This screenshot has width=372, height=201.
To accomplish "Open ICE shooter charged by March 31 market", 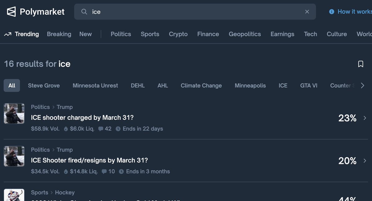I will pyautogui.click(x=82, y=118).
